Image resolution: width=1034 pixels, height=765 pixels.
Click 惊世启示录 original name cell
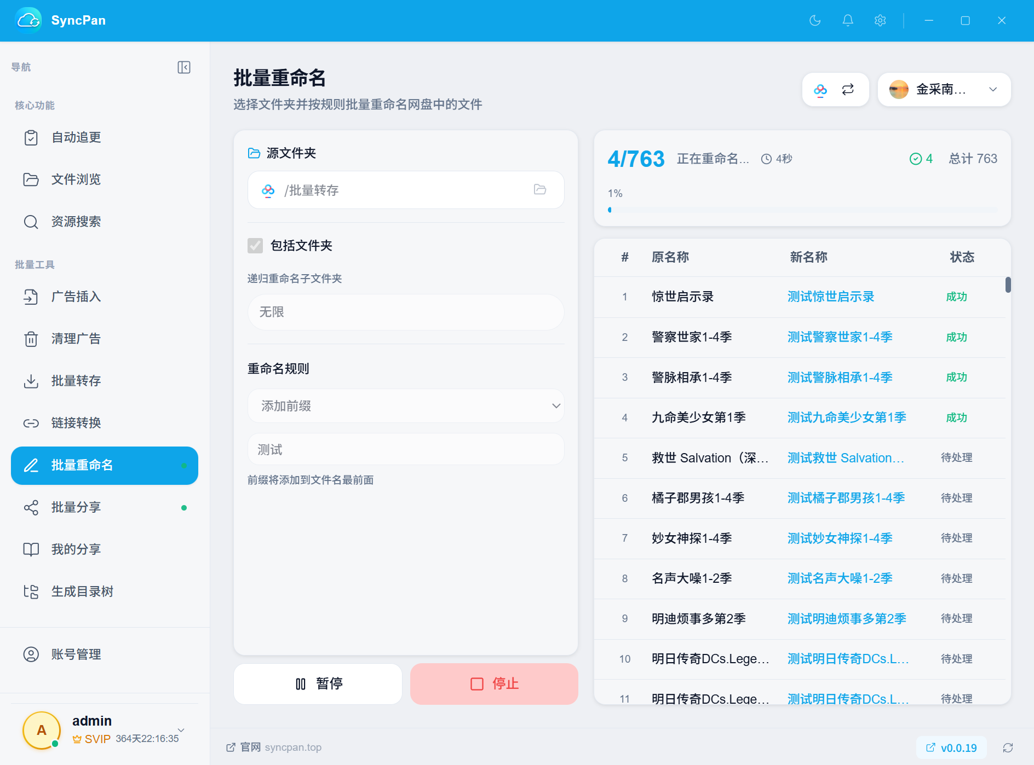(683, 297)
